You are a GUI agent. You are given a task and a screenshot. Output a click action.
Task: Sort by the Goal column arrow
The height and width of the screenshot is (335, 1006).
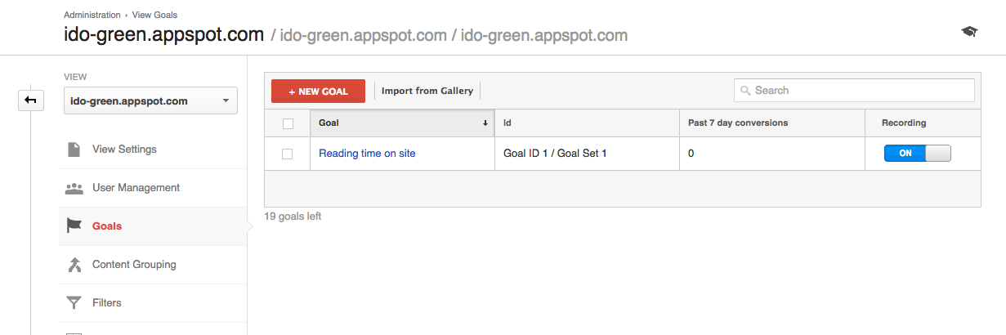pyautogui.click(x=485, y=123)
